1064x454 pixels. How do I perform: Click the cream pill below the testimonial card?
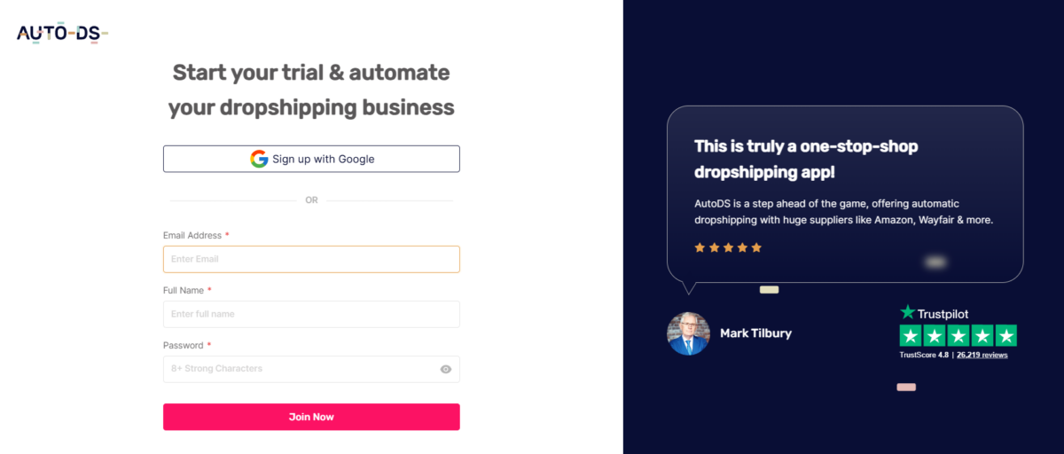(x=769, y=290)
